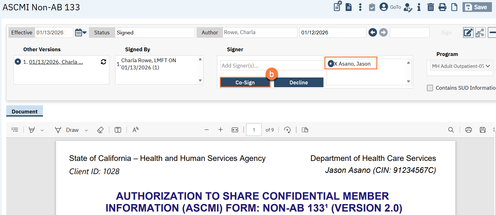Expand the MH Adult Outpatient program dropdown
496x215 pixels.
[460, 66]
